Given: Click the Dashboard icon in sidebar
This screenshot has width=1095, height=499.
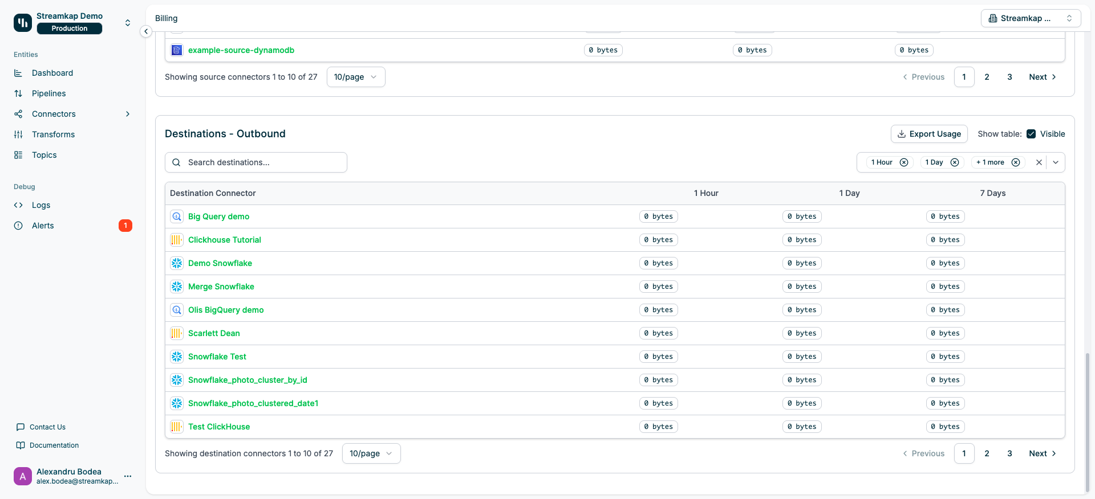Looking at the screenshot, I should (18, 73).
